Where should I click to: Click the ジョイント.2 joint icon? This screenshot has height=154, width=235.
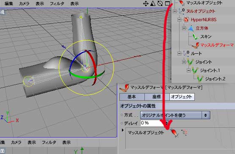(x=200, y=79)
